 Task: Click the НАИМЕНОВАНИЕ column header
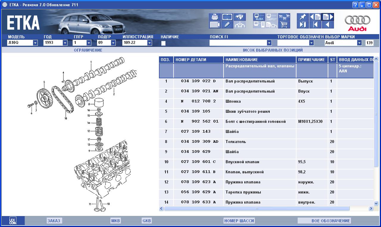pyautogui.click(x=260, y=60)
